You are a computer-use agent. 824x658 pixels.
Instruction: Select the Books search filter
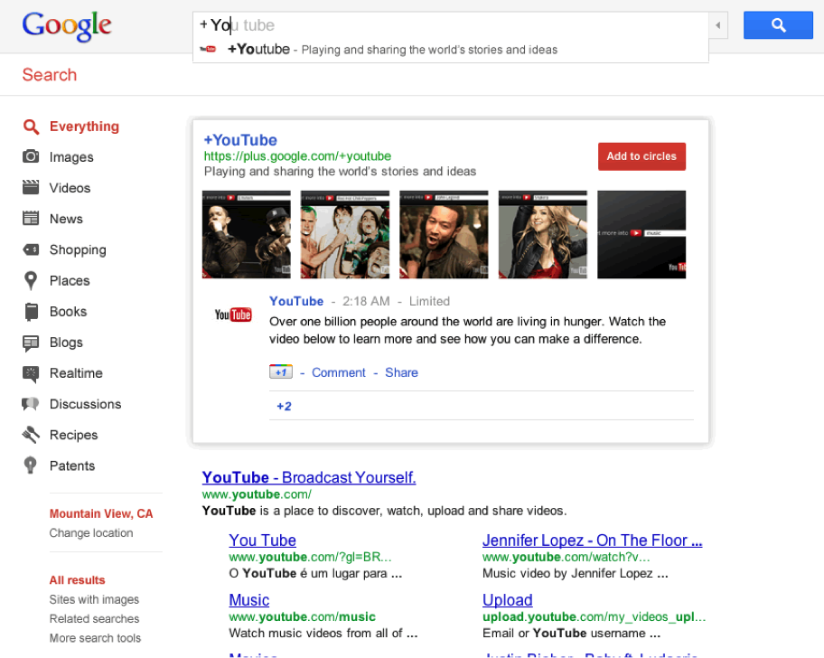68,312
